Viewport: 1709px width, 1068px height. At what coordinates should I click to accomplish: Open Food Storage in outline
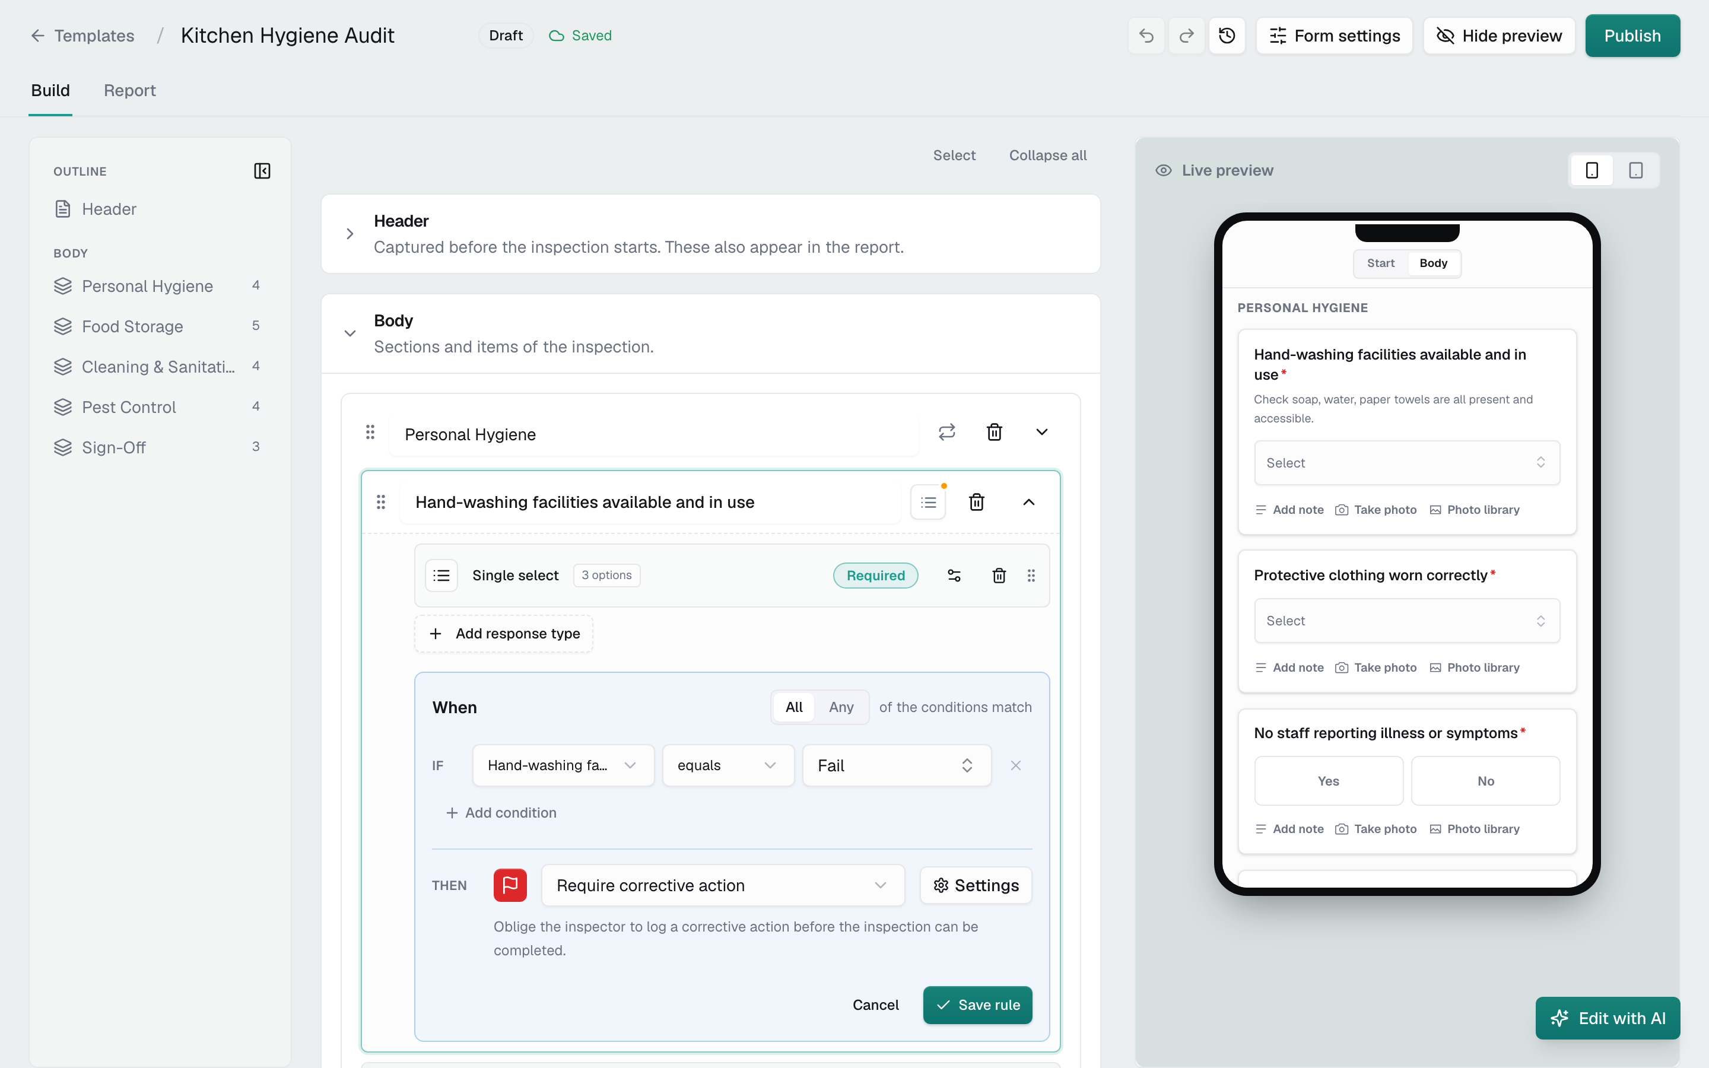(157, 326)
